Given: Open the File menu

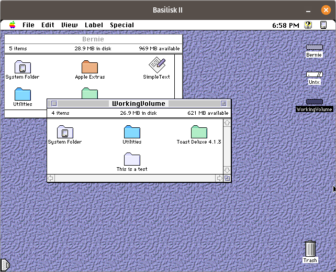Looking at the screenshot, I should (28, 25).
